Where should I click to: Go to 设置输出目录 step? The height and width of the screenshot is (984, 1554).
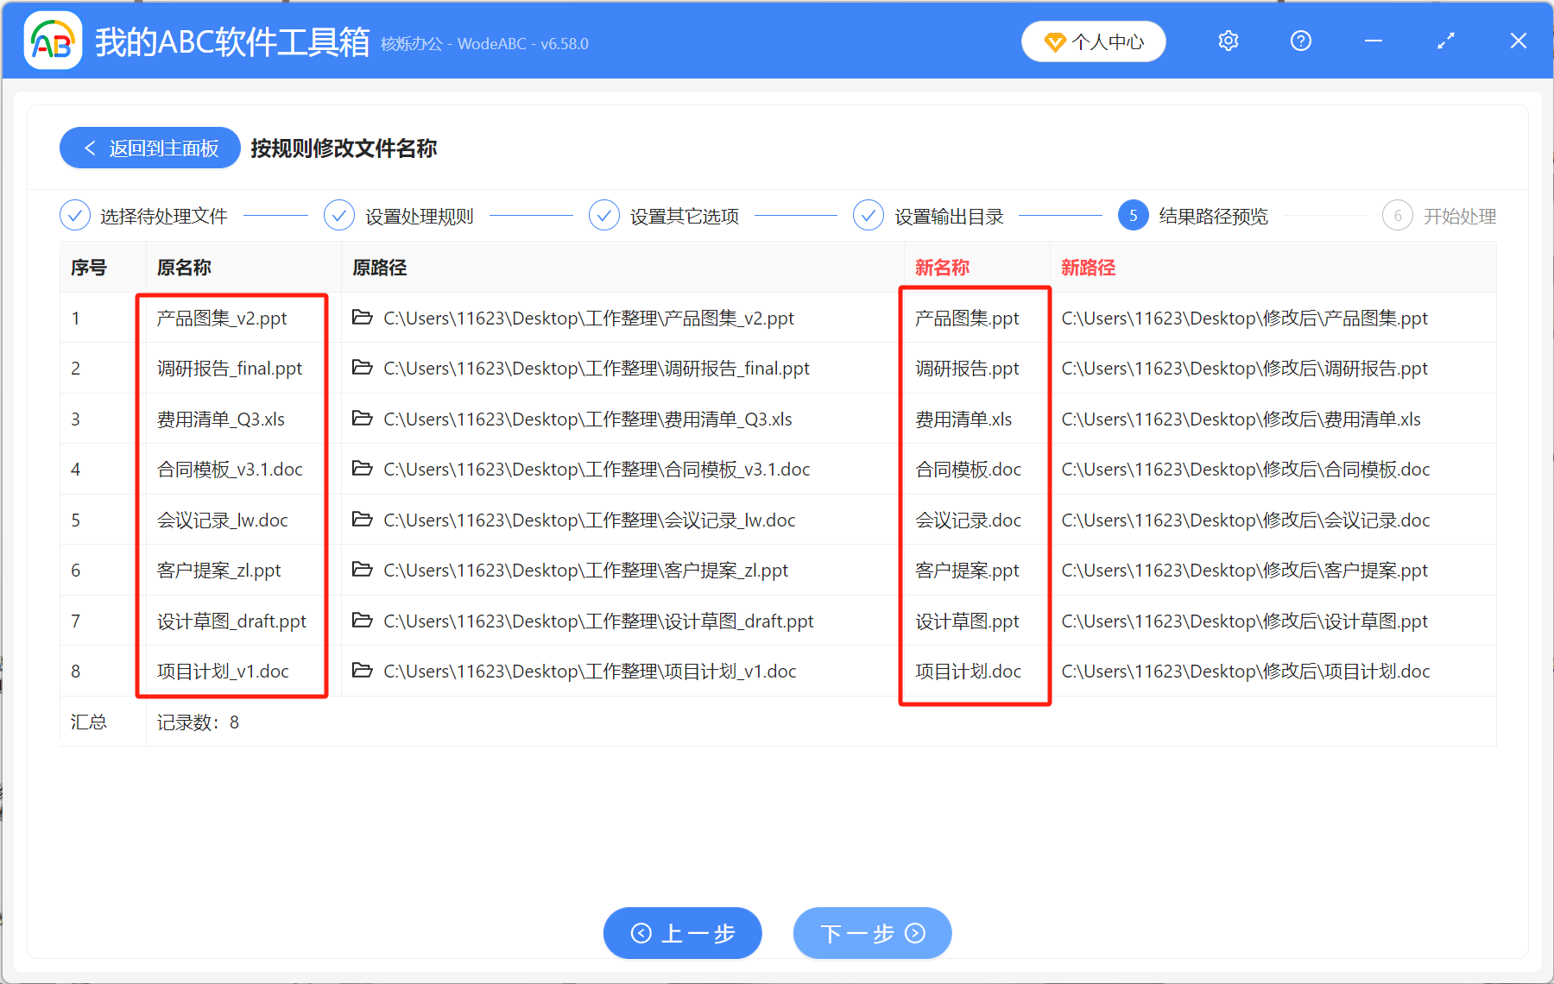click(x=929, y=216)
